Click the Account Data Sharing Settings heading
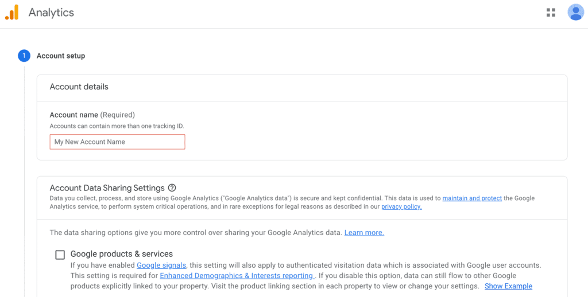 coord(107,187)
